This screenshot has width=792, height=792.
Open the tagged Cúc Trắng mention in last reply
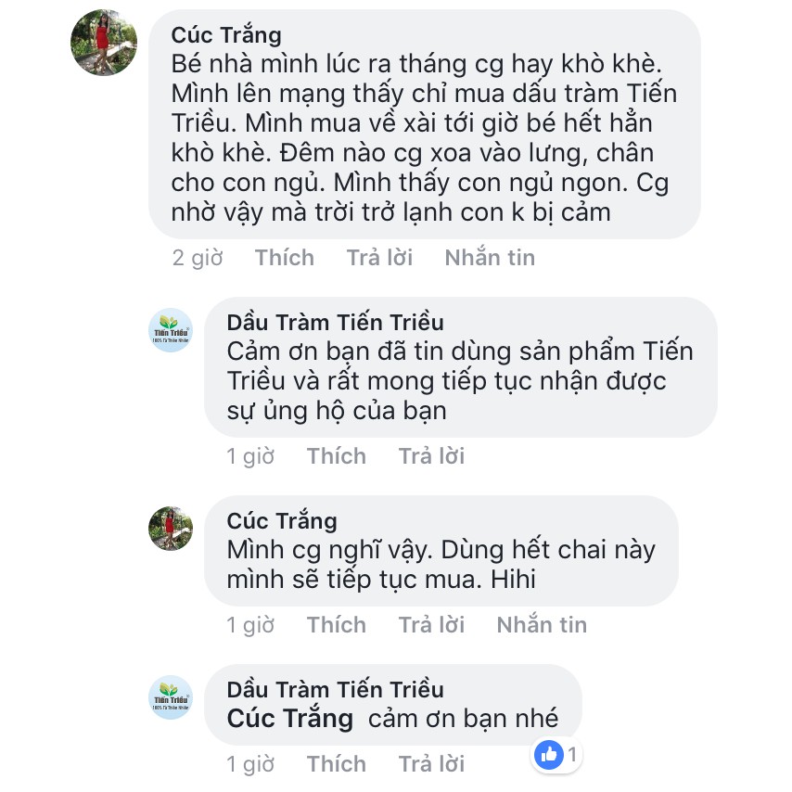tap(290, 719)
